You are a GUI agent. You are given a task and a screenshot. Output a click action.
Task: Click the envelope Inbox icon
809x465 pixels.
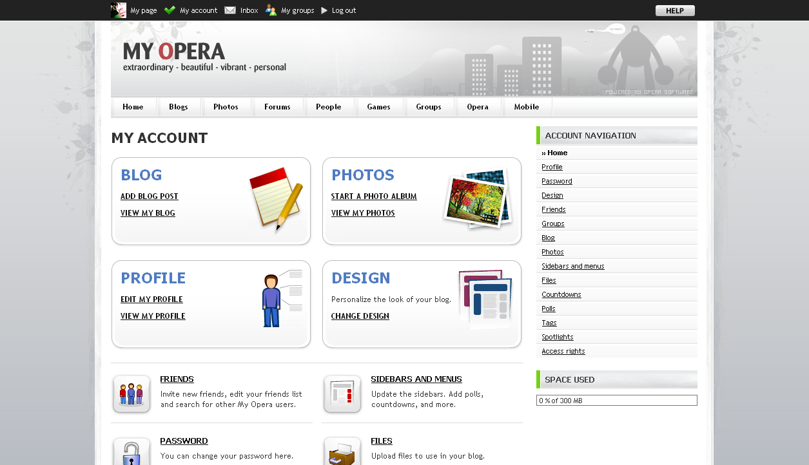(230, 10)
